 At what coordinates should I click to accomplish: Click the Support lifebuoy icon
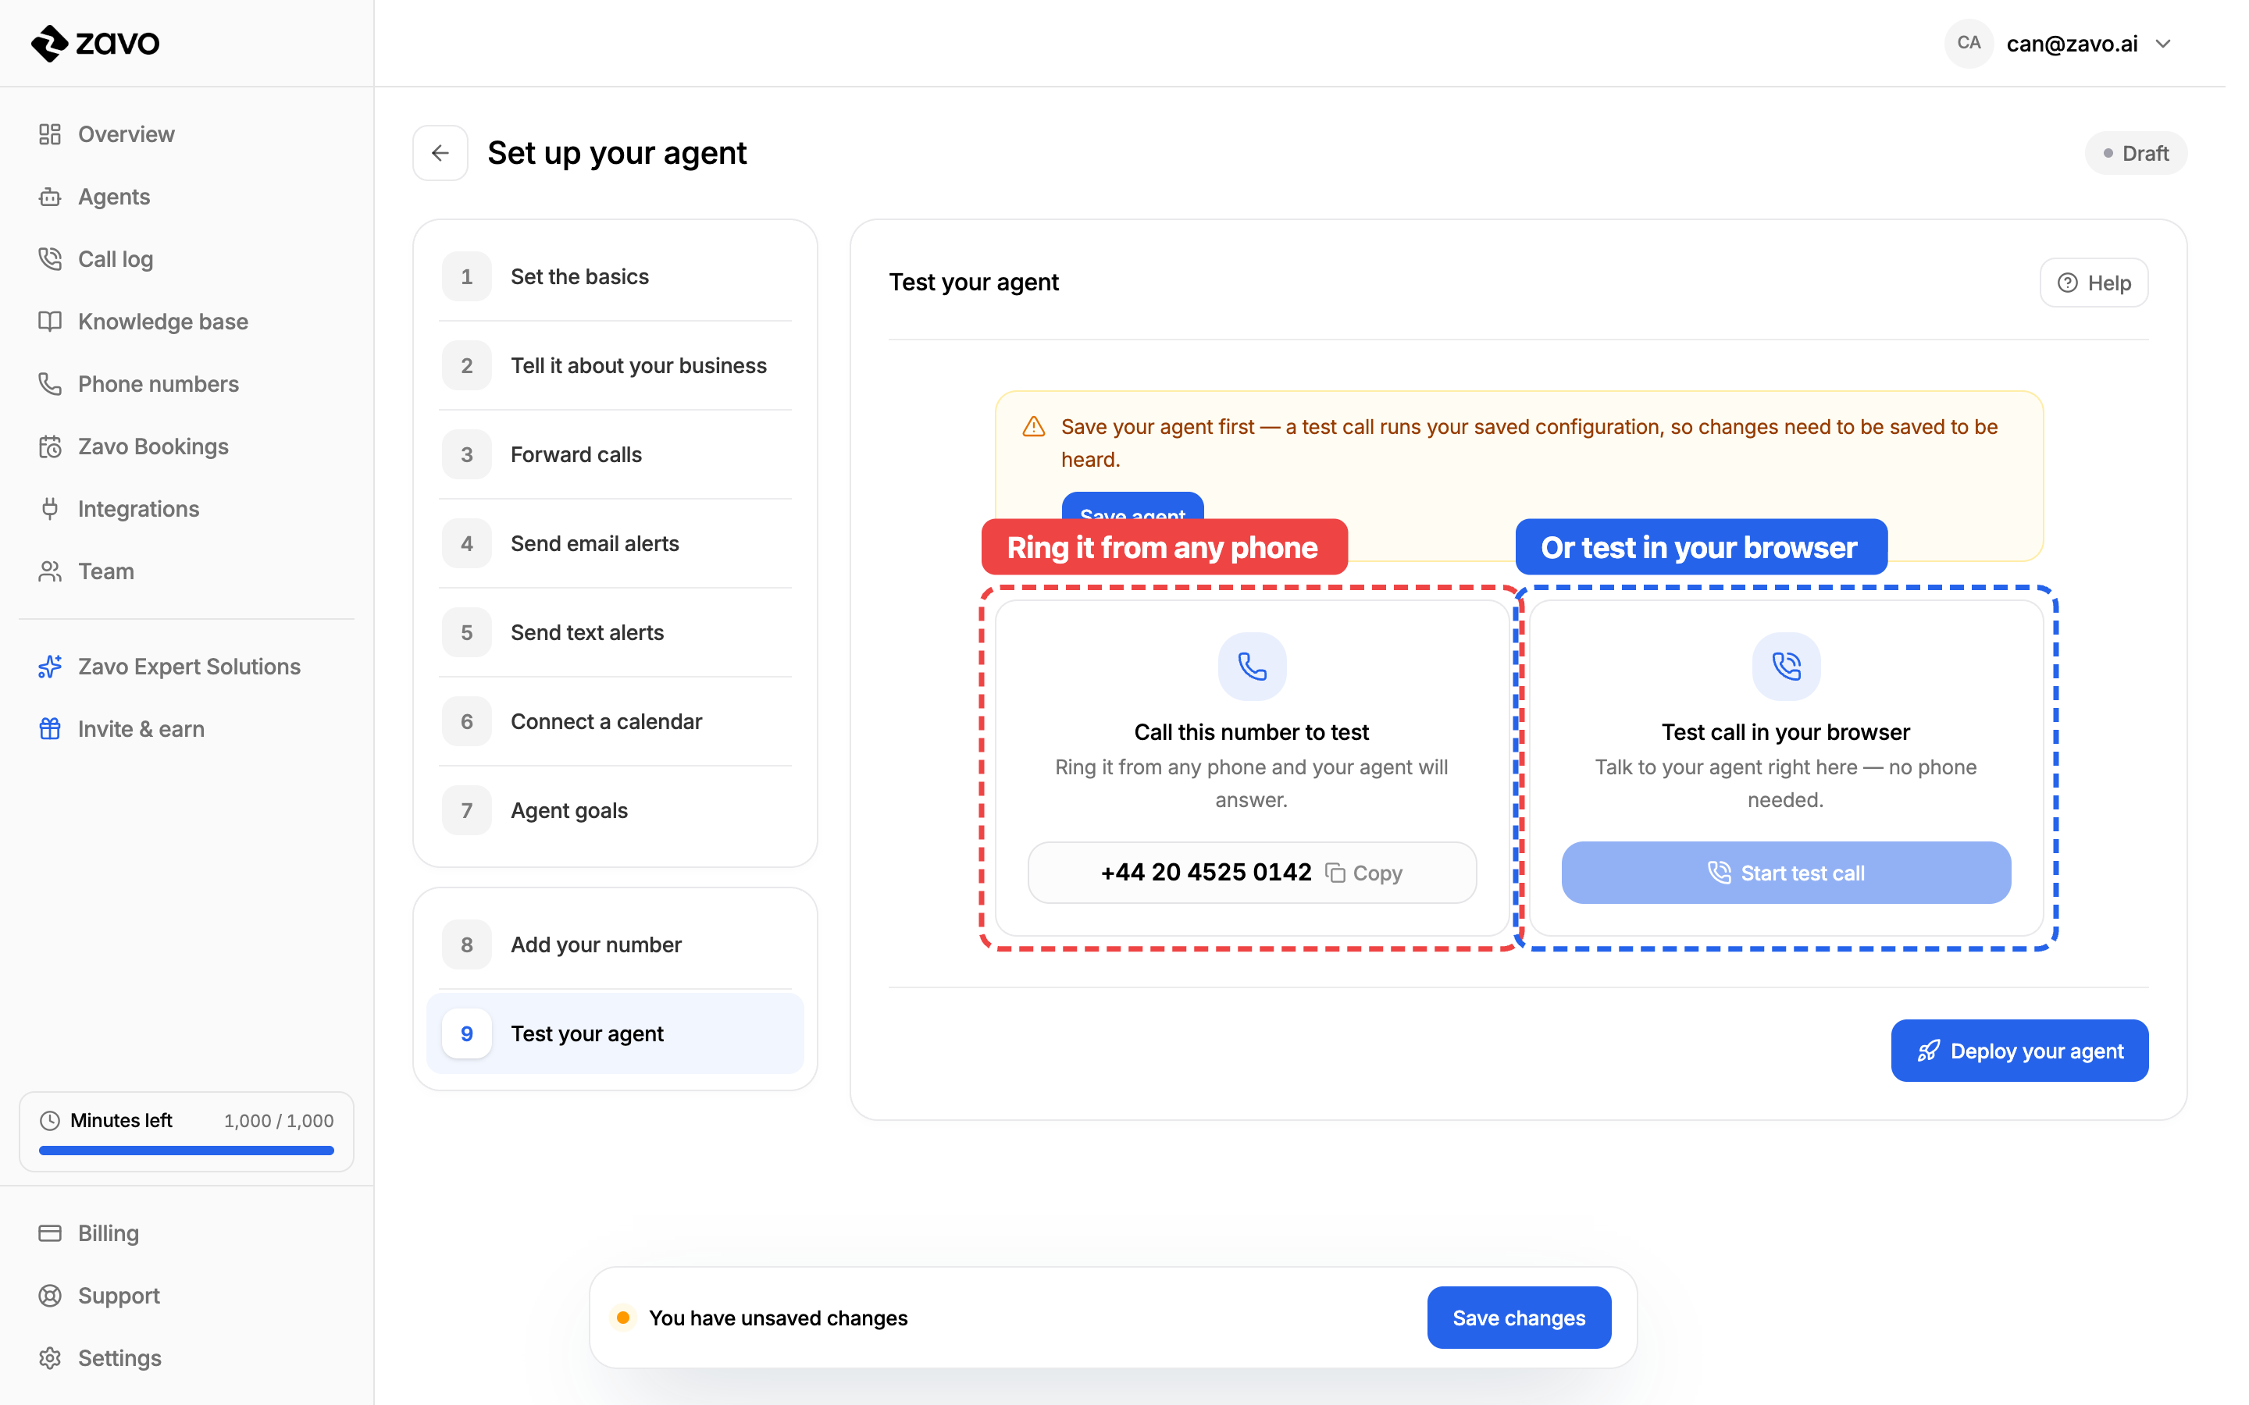point(50,1294)
